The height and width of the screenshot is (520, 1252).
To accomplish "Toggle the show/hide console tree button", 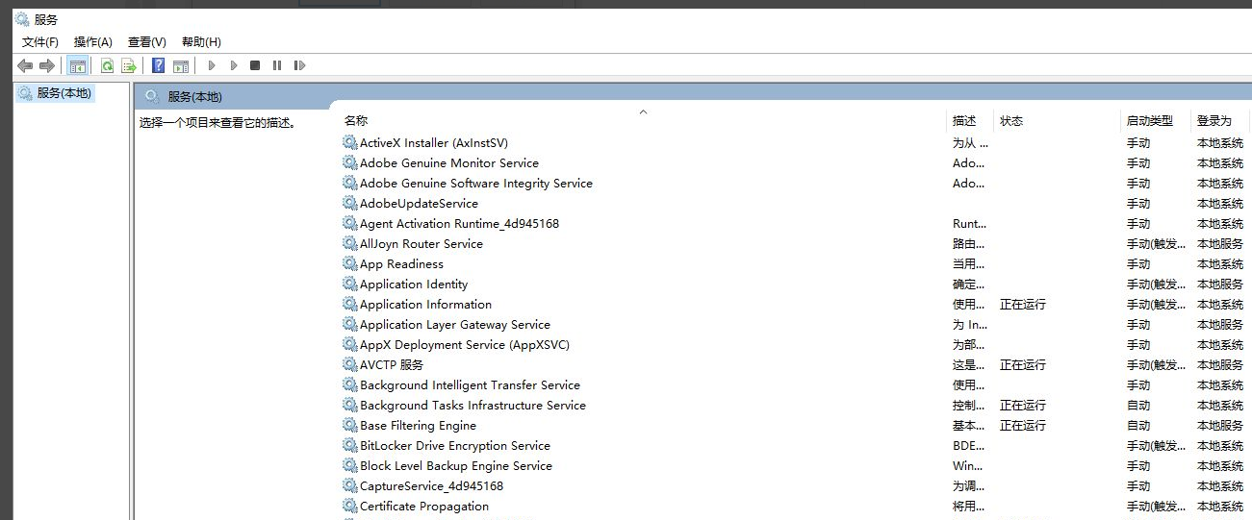I will pyautogui.click(x=77, y=65).
